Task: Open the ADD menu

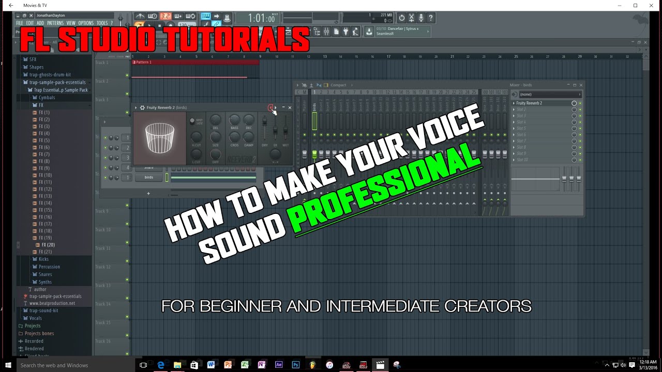Action: [x=40, y=23]
